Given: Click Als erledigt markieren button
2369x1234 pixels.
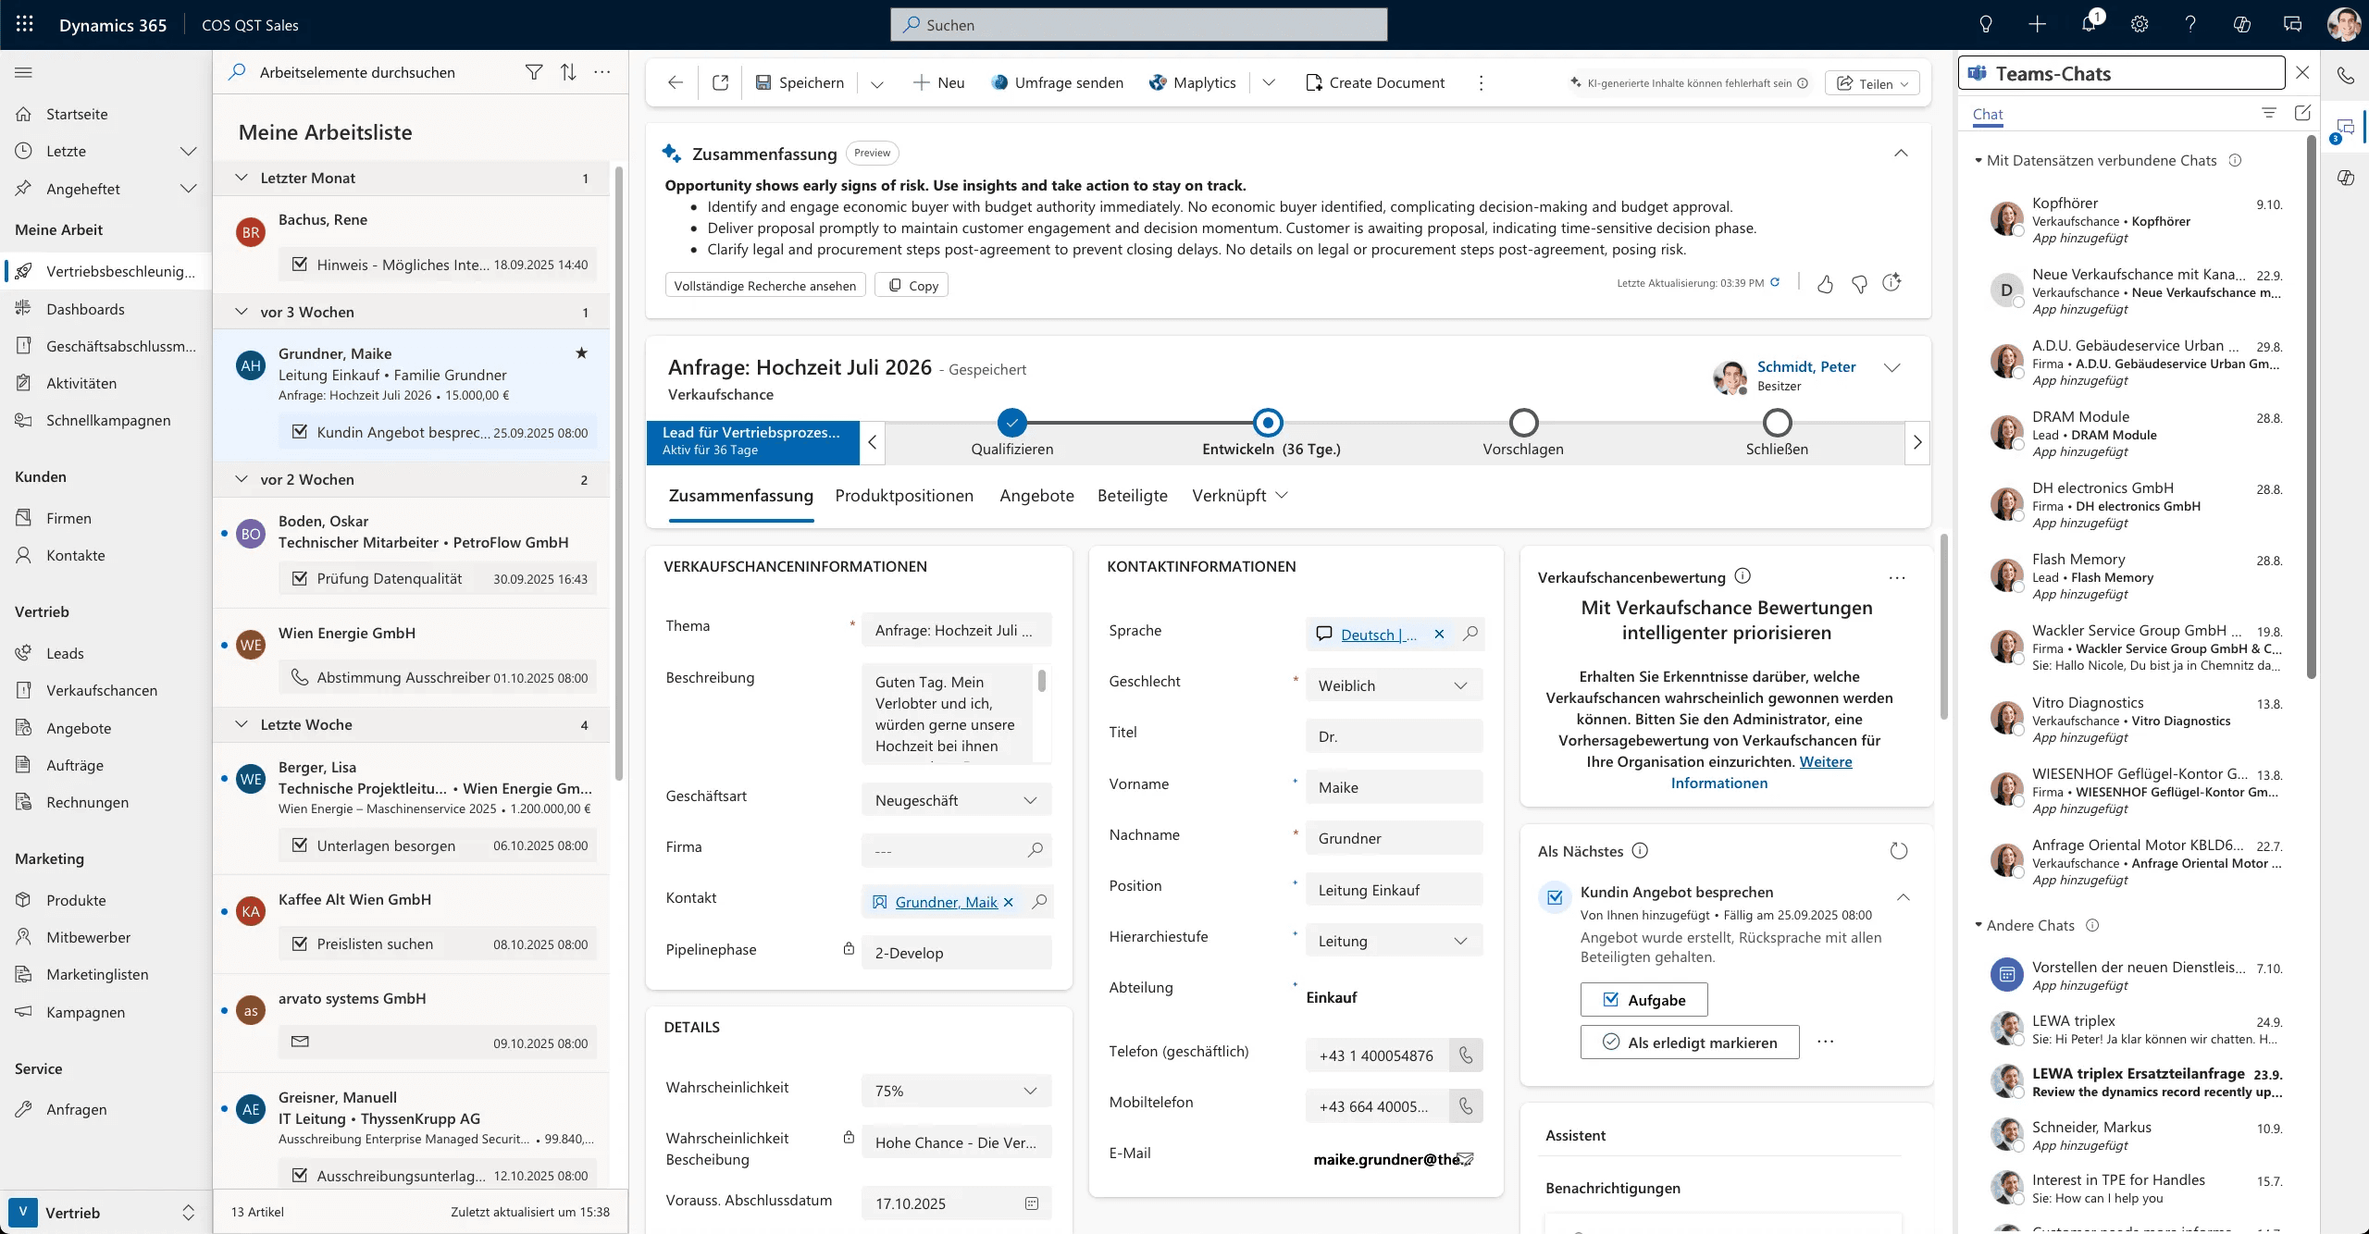Looking at the screenshot, I should pyautogui.click(x=1690, y=1043).
